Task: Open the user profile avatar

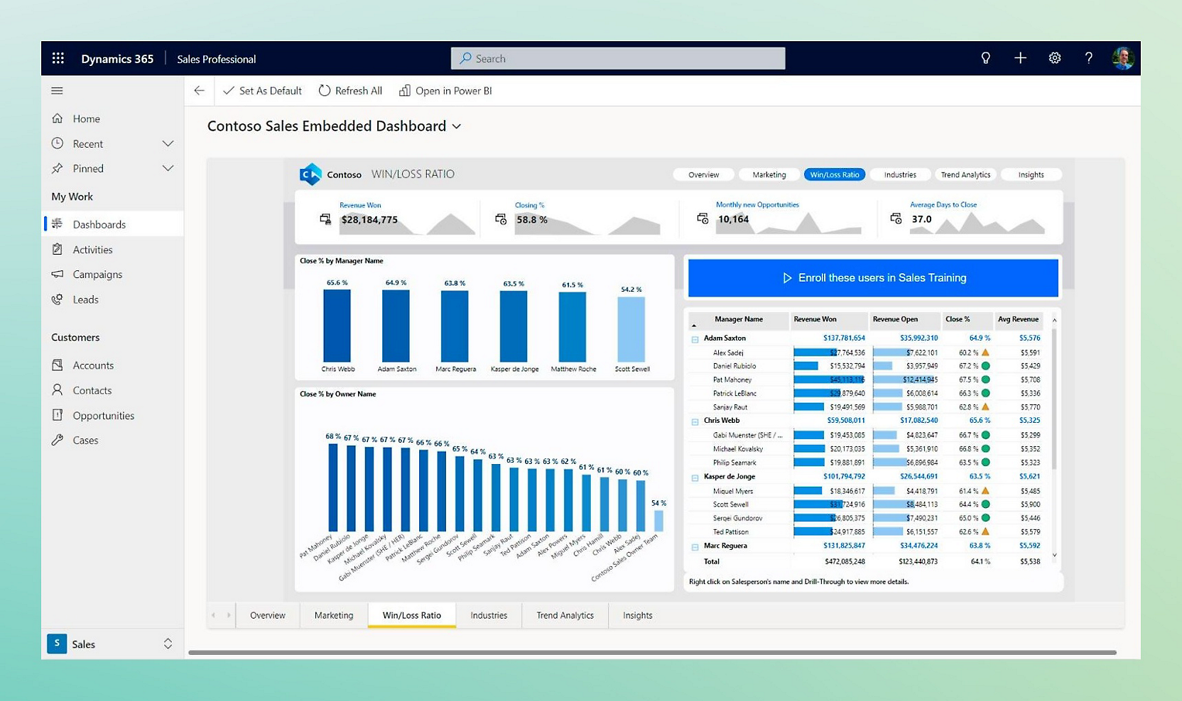Action: (x=1122, y=58)
